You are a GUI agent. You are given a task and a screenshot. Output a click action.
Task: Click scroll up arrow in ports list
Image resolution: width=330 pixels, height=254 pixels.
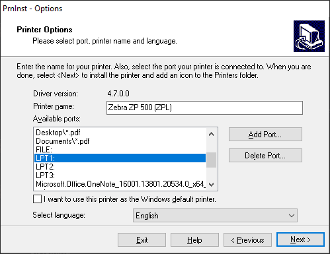click(211, 134)
